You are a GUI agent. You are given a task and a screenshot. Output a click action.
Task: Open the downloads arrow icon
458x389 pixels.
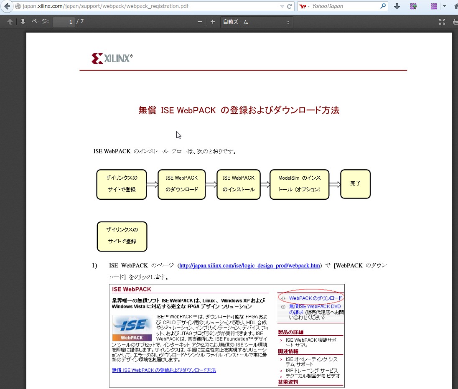(x=397, y=6)
